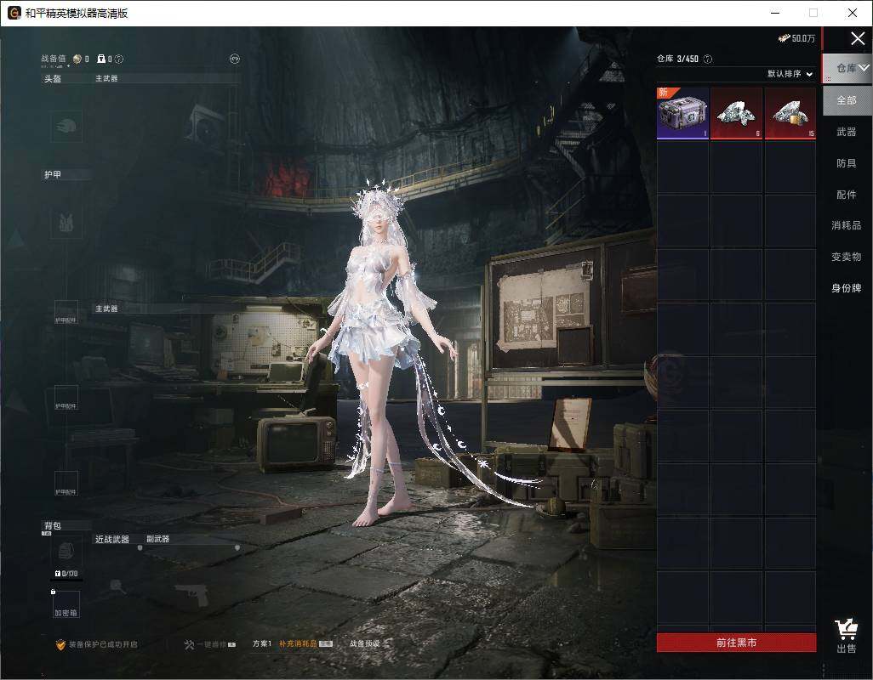Select the 背包 backpack slot
This screenshot has height=680, width=873.
point(66,552)
